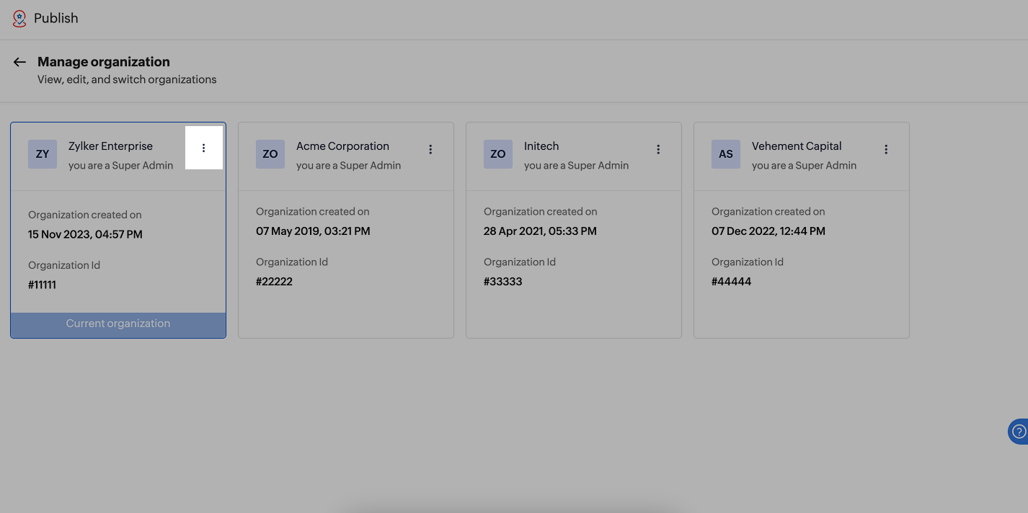Click the Publish title text
The width and height of the screenshot is (1028, 513).
click(56, 18)
